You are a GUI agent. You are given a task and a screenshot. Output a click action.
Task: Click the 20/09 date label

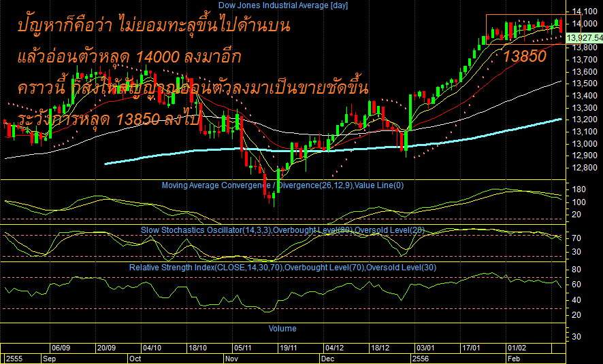coord(107,348)
